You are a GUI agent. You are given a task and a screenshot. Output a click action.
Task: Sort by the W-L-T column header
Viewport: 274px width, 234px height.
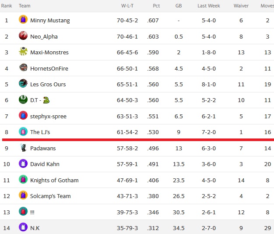(127, 6)
